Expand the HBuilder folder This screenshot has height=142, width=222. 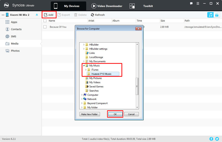click(84, 44)
